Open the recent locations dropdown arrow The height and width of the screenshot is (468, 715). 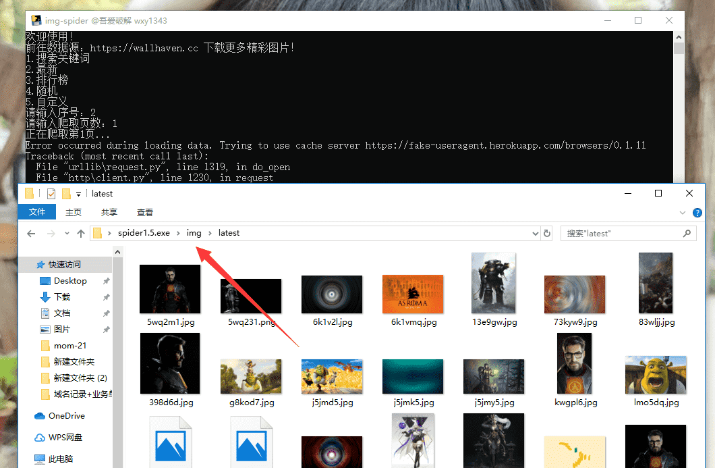[67, 234]
